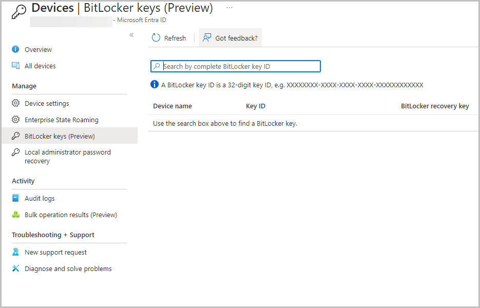Click the Device settings gear icon
This screenshot has height=308, width=480.
[x=15, y=103]
